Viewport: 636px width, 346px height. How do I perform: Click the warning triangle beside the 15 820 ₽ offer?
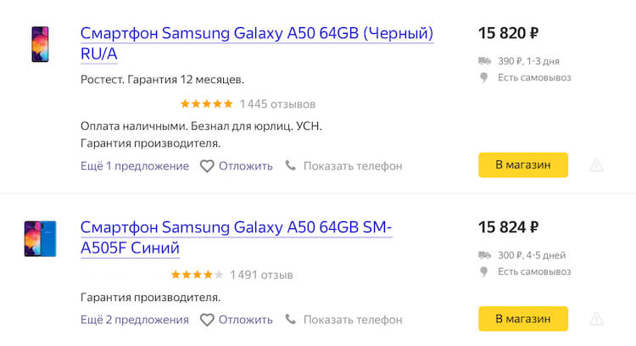[597, 165]
